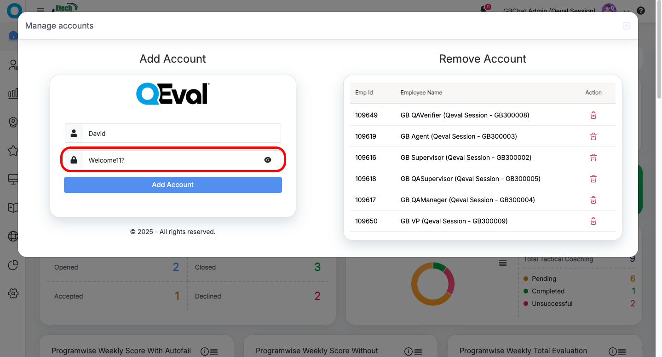This screenshot has height=357, width=662.
Task: Remove GB Agent account via trash icon
Action: (x=593, y=136)
